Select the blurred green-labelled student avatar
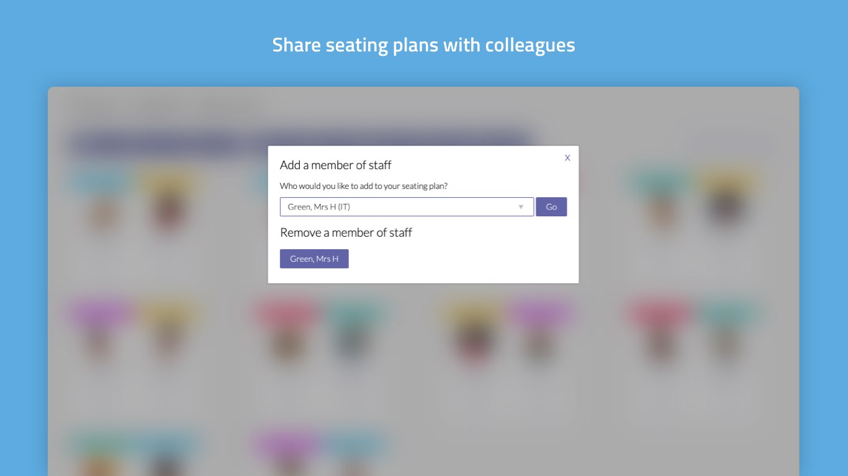848x476 pixels. [x=99, y=459]
